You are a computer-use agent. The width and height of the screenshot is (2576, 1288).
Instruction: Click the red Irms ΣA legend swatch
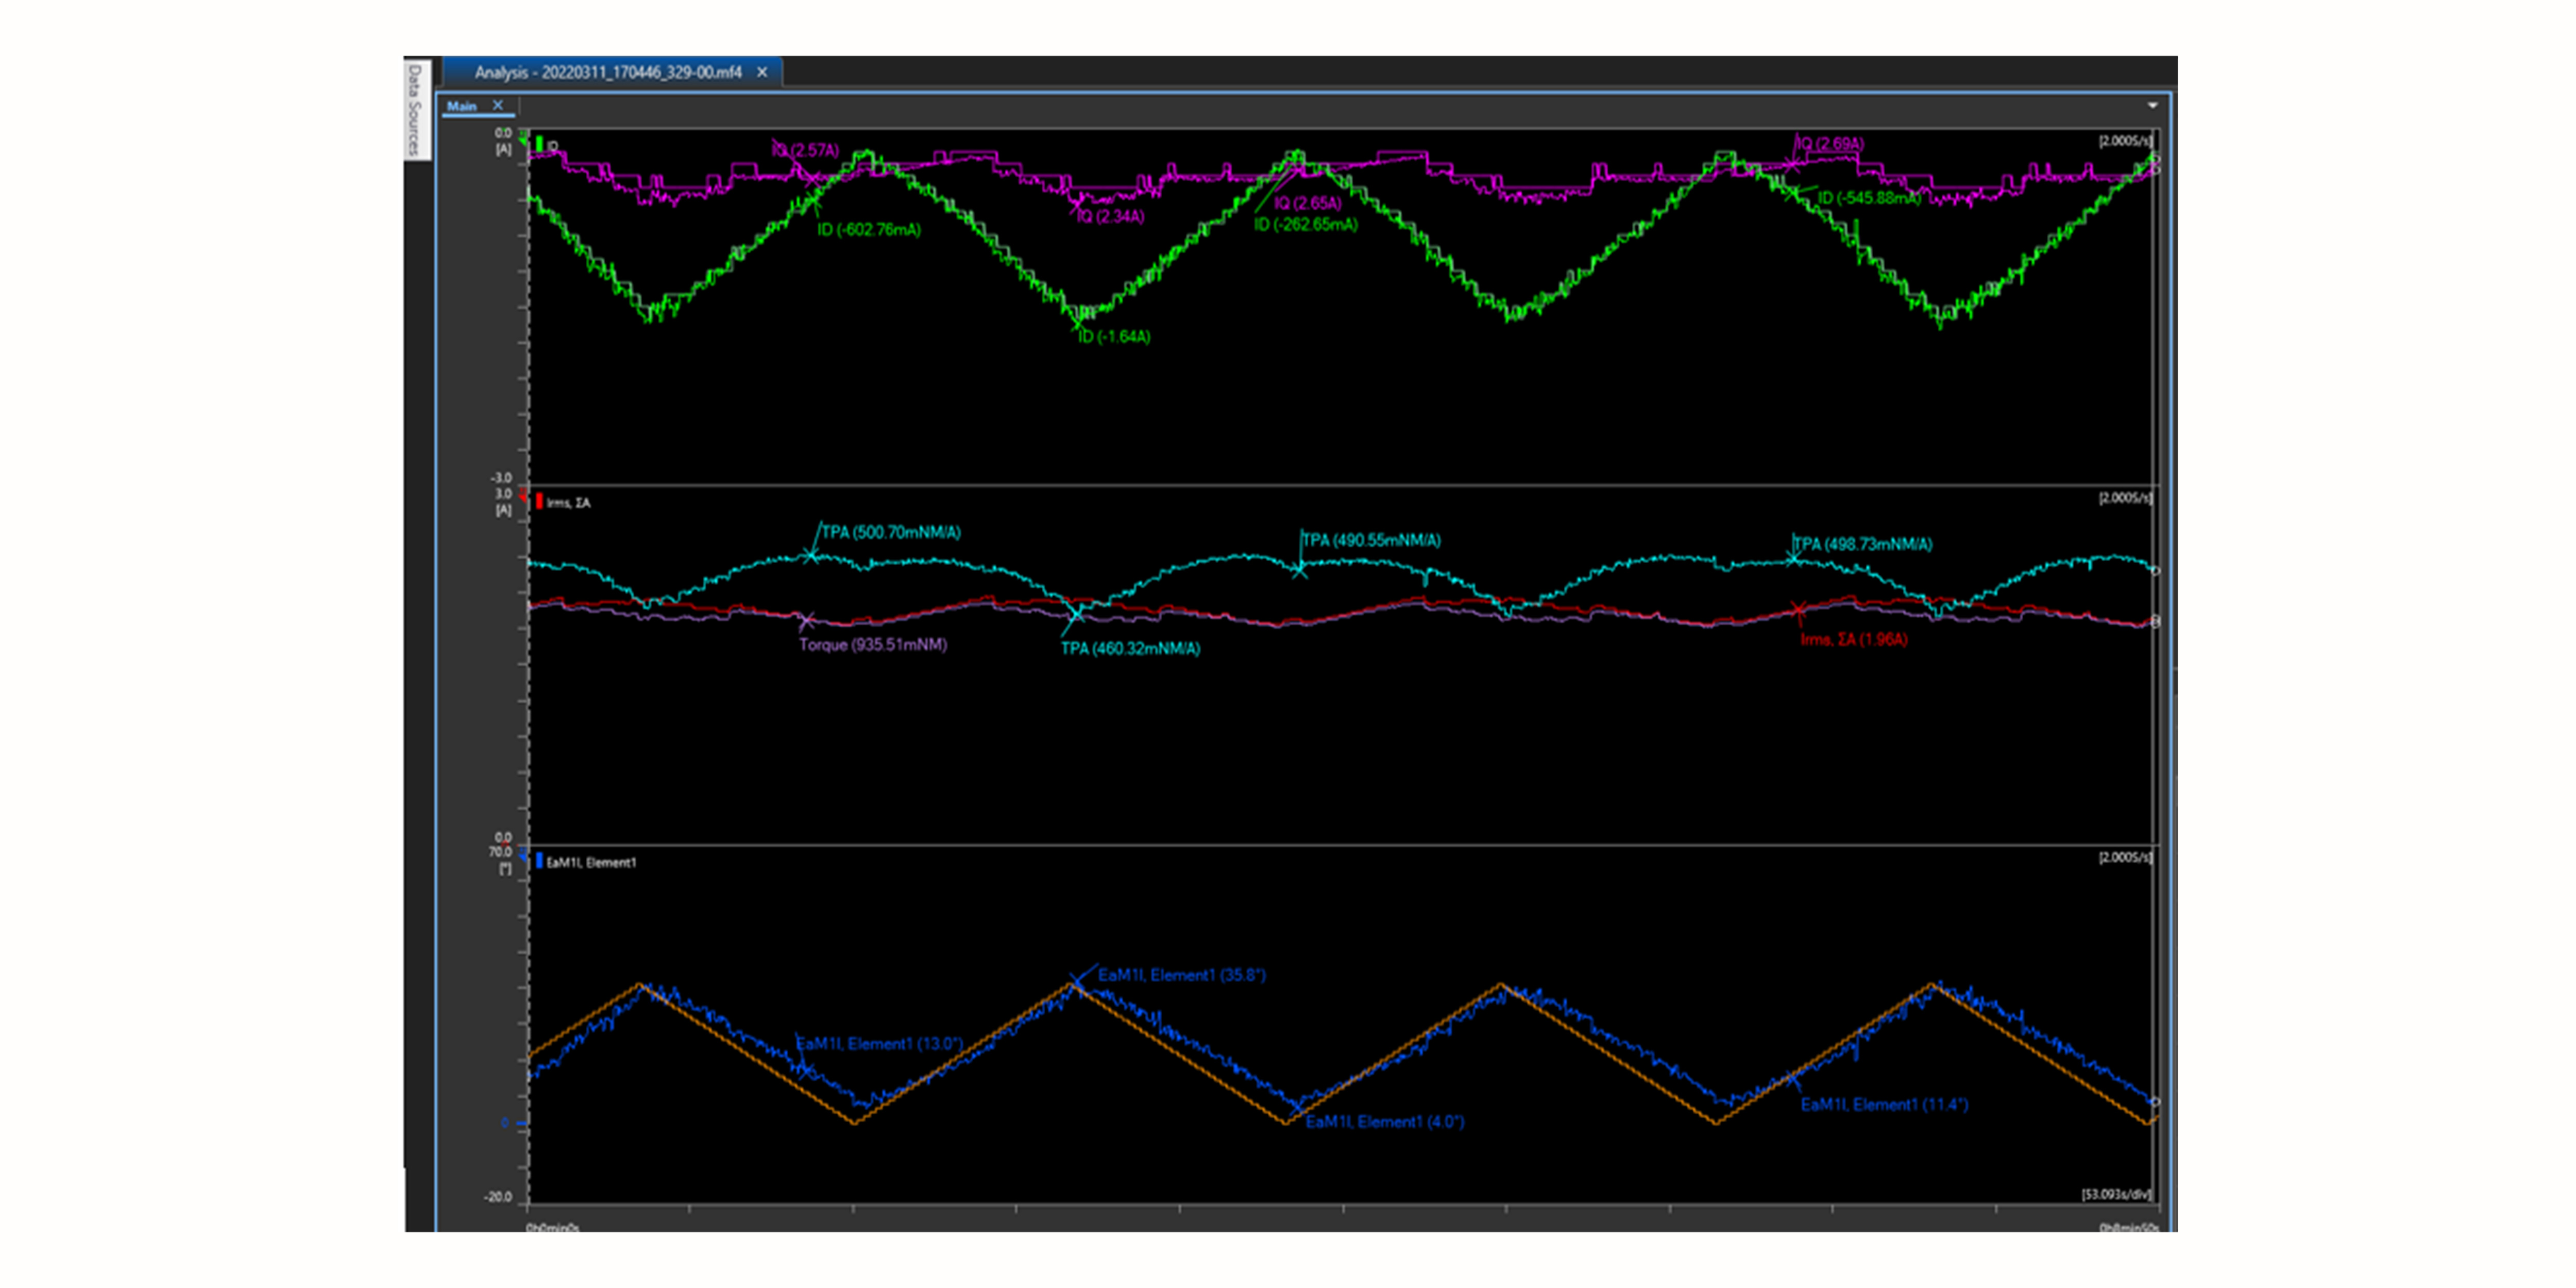(x=539, y=501)
